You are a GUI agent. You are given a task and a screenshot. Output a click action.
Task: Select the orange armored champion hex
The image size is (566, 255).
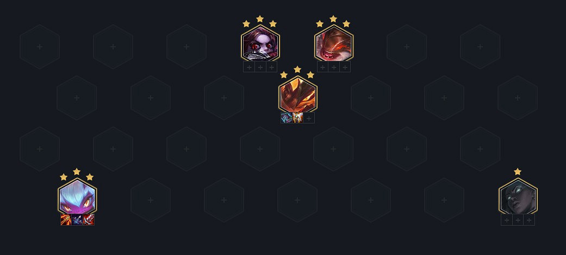[298, 95]
